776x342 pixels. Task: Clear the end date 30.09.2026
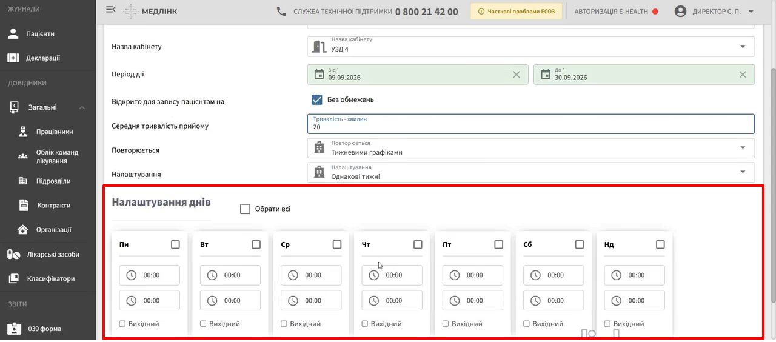[x=743, y=75]
